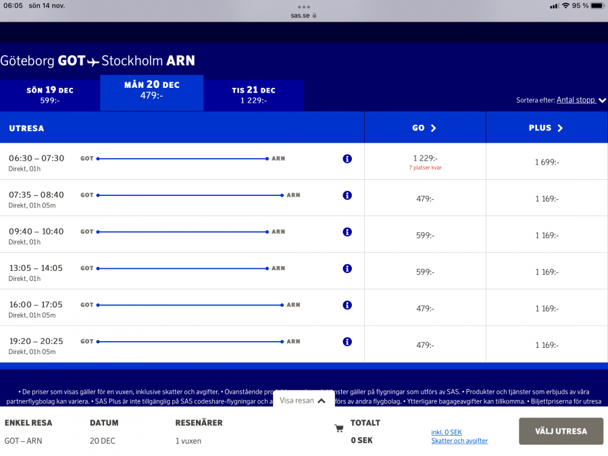Click the shopping cart icon

[x=339, y=428]
